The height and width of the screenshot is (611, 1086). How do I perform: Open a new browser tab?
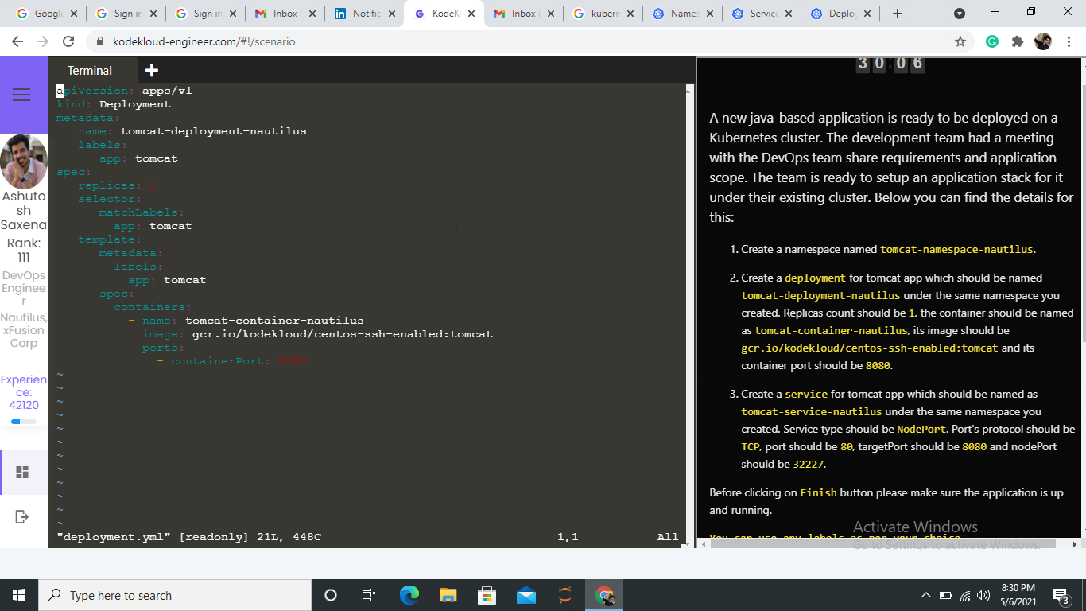click(x=898, y=14)
